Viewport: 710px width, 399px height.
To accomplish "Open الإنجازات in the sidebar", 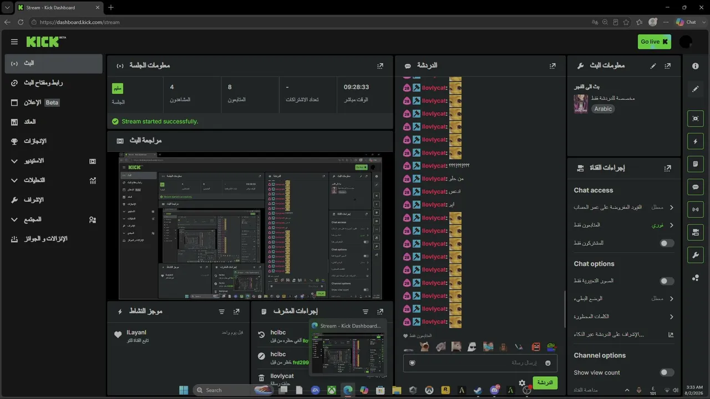I will (x=53, y=141).
